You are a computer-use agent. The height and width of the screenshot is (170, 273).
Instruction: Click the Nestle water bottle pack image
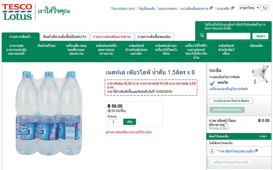click(49, 113)
